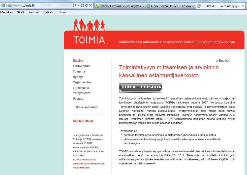Image resolution: width=247 pixels, height=175 pixels.
Task: Click the white TOIMIA logo in banner
Action: pos(89,40)
